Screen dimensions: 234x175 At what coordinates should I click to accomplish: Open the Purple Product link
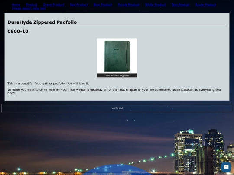[129, 5]
